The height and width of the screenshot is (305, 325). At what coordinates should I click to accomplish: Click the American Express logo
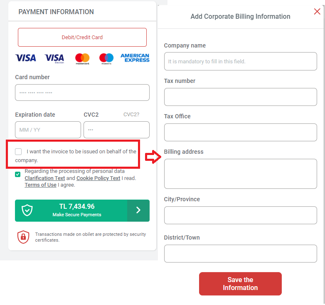click(x=135, y=58)
